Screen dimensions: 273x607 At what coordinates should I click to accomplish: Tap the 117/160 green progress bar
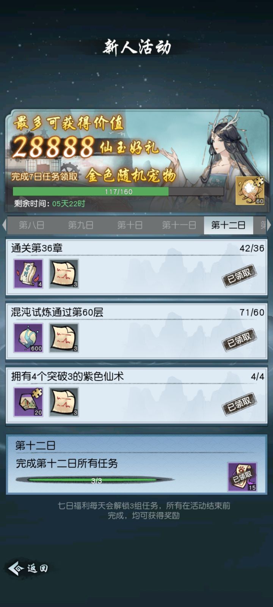[118, 192]
